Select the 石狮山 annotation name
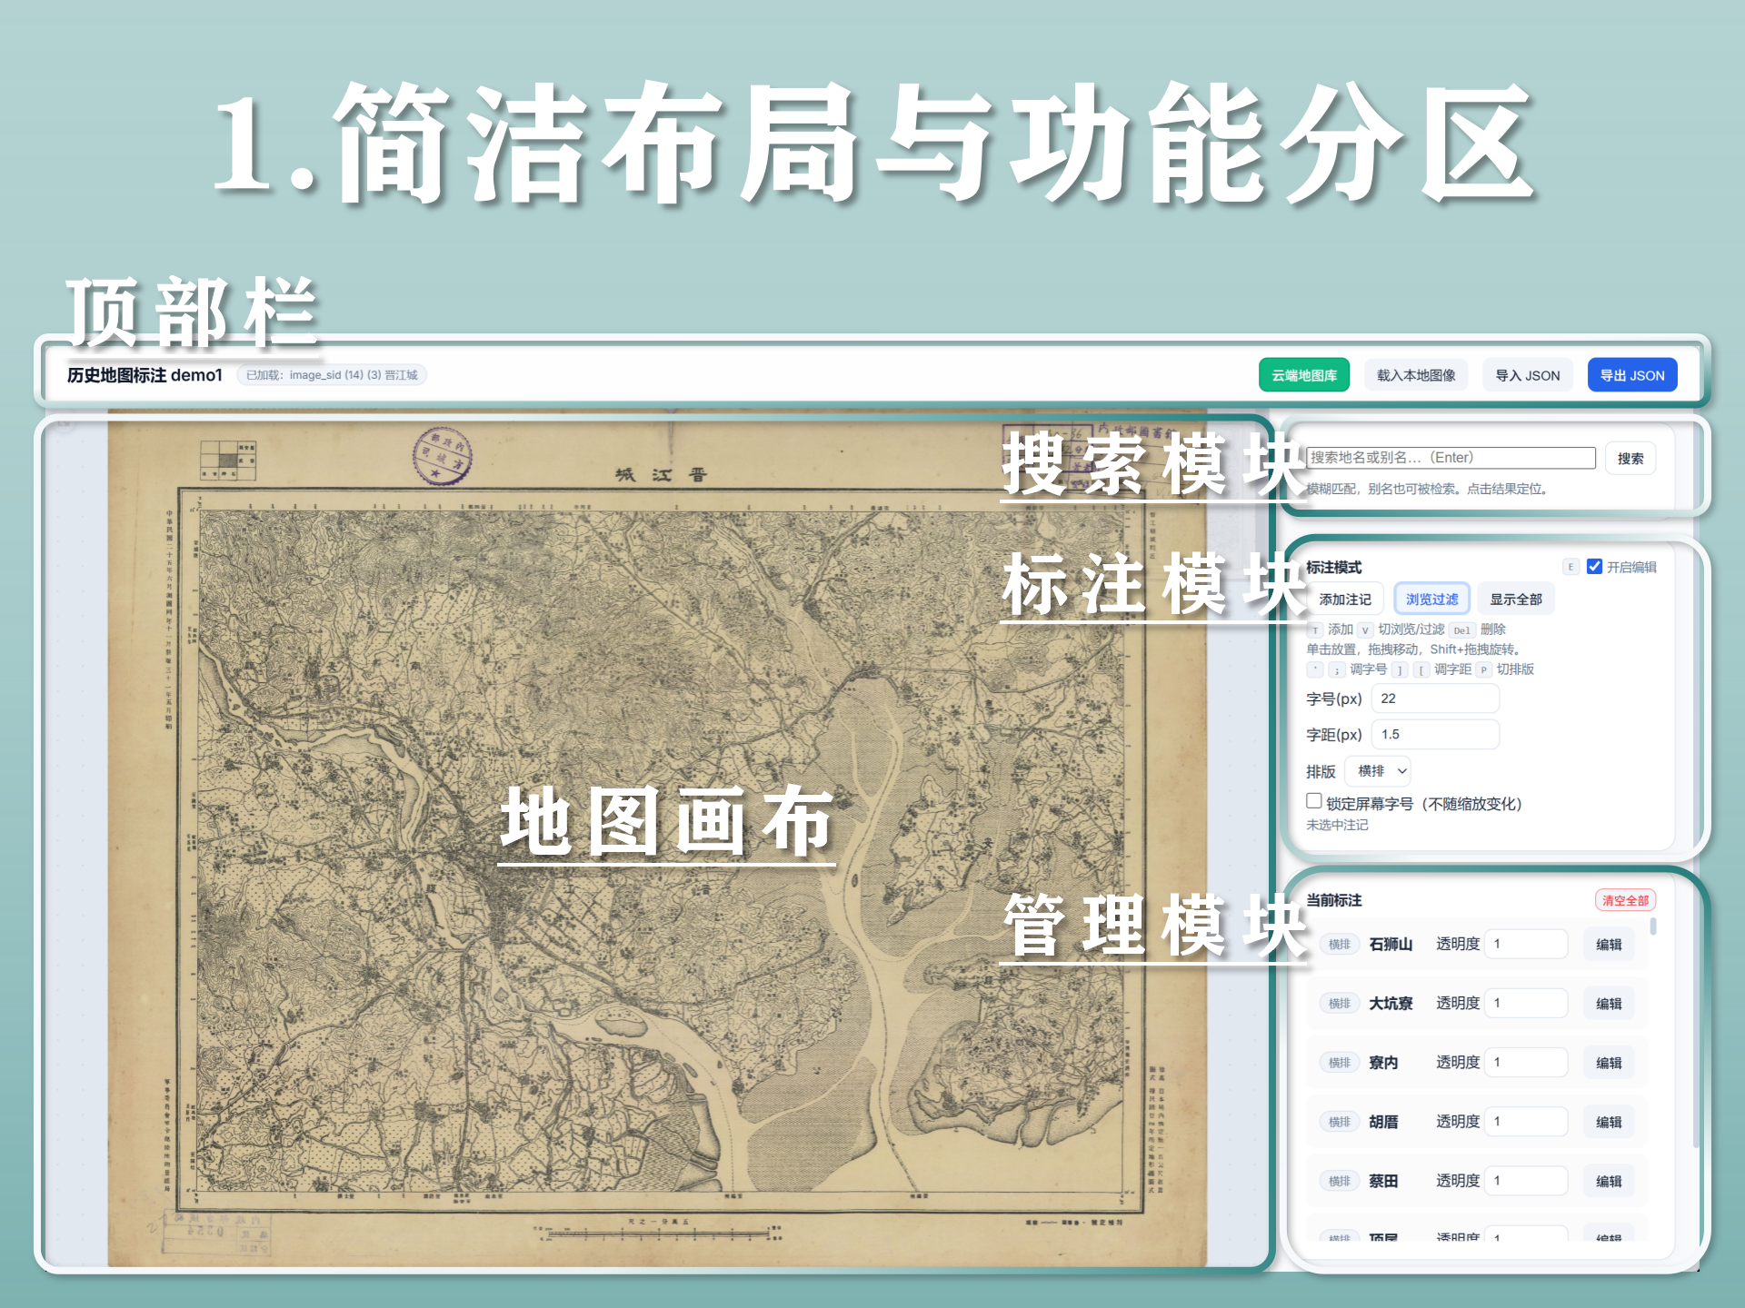 click(x=1391, y=945)
